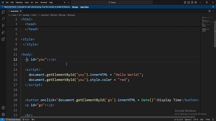Open notifications bell in status bar
The width and height of the screenshot is (216, 121).
[x=213, y=120]
